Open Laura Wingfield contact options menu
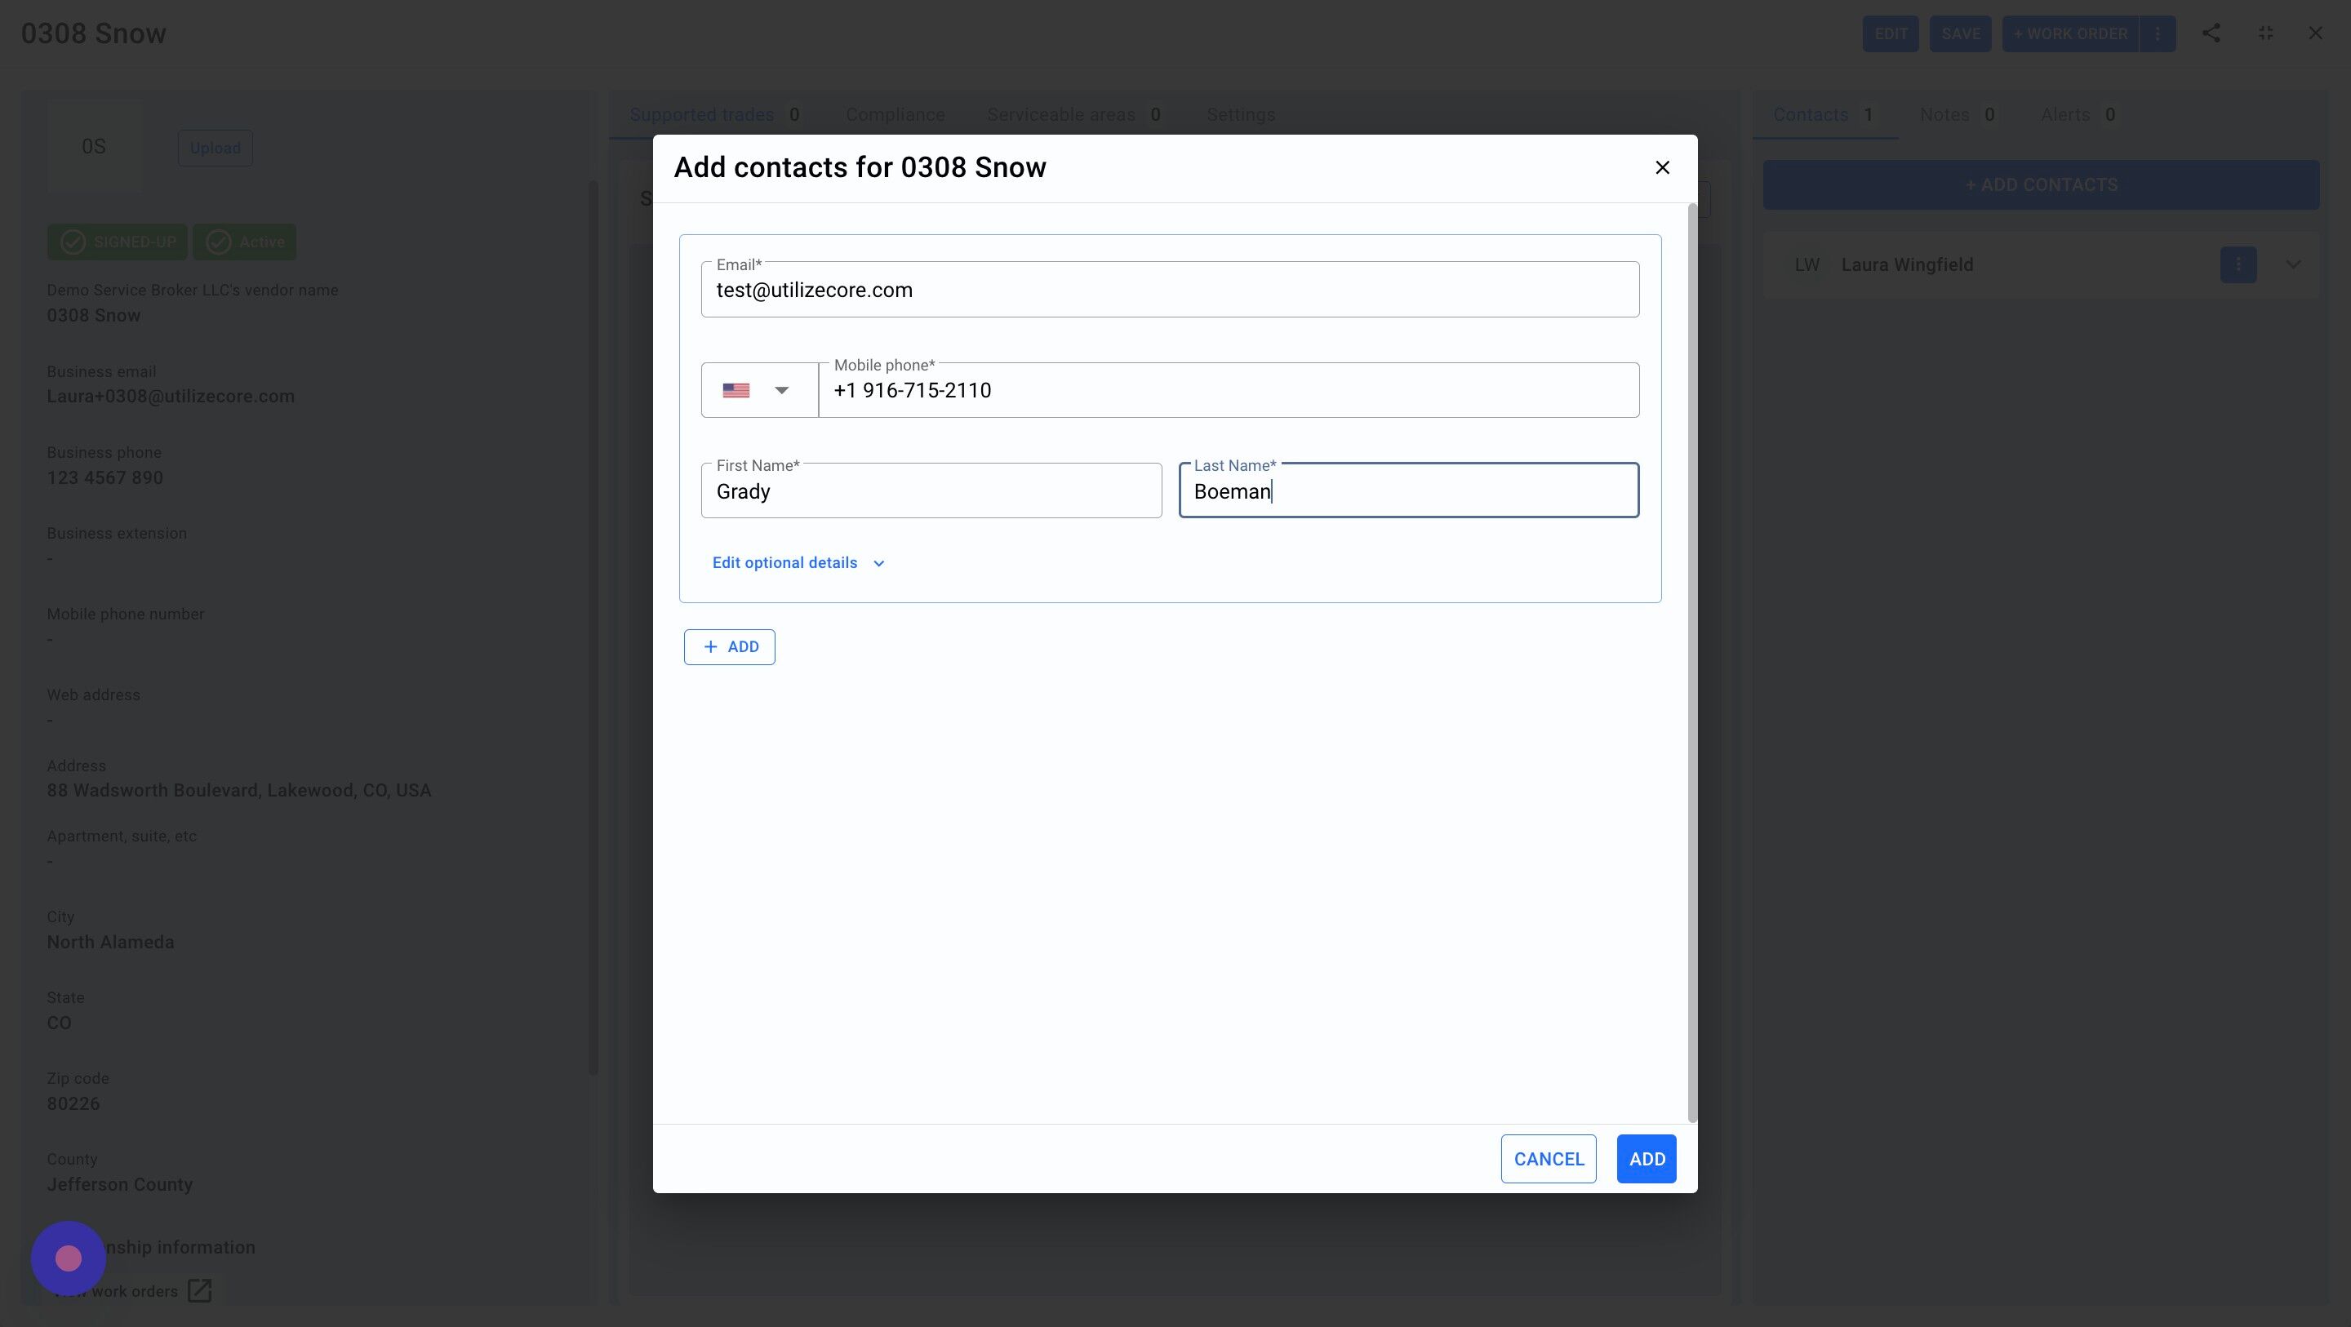This screenshot has width=2351, height=1327. pos(2238,264)
